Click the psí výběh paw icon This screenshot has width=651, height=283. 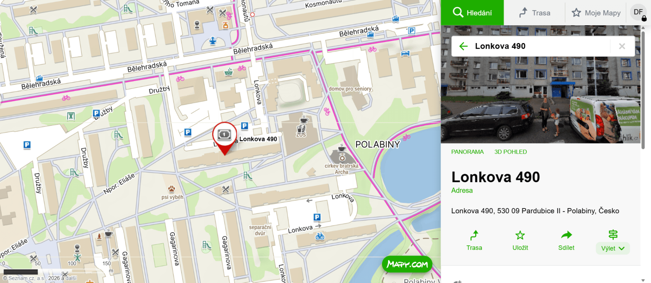coord(171,189)
